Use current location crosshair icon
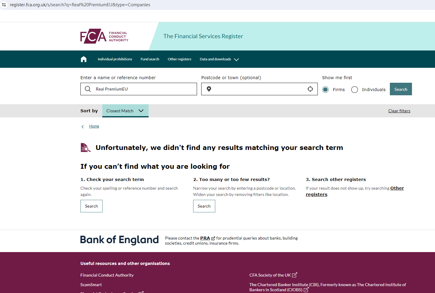The width and height of the screenshot is (435, 293). click(310, 89)
